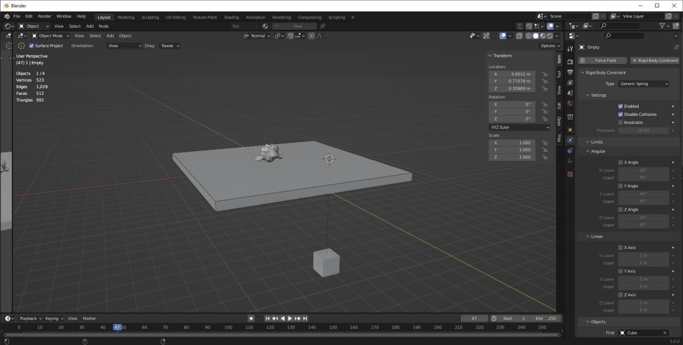Toggle X-Ray mode in viewport header
Viewport: 683px width, 345px height.
[x=519, y=36]
